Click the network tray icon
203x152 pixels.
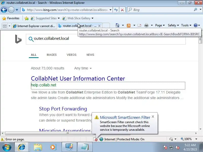pos(171,147)
